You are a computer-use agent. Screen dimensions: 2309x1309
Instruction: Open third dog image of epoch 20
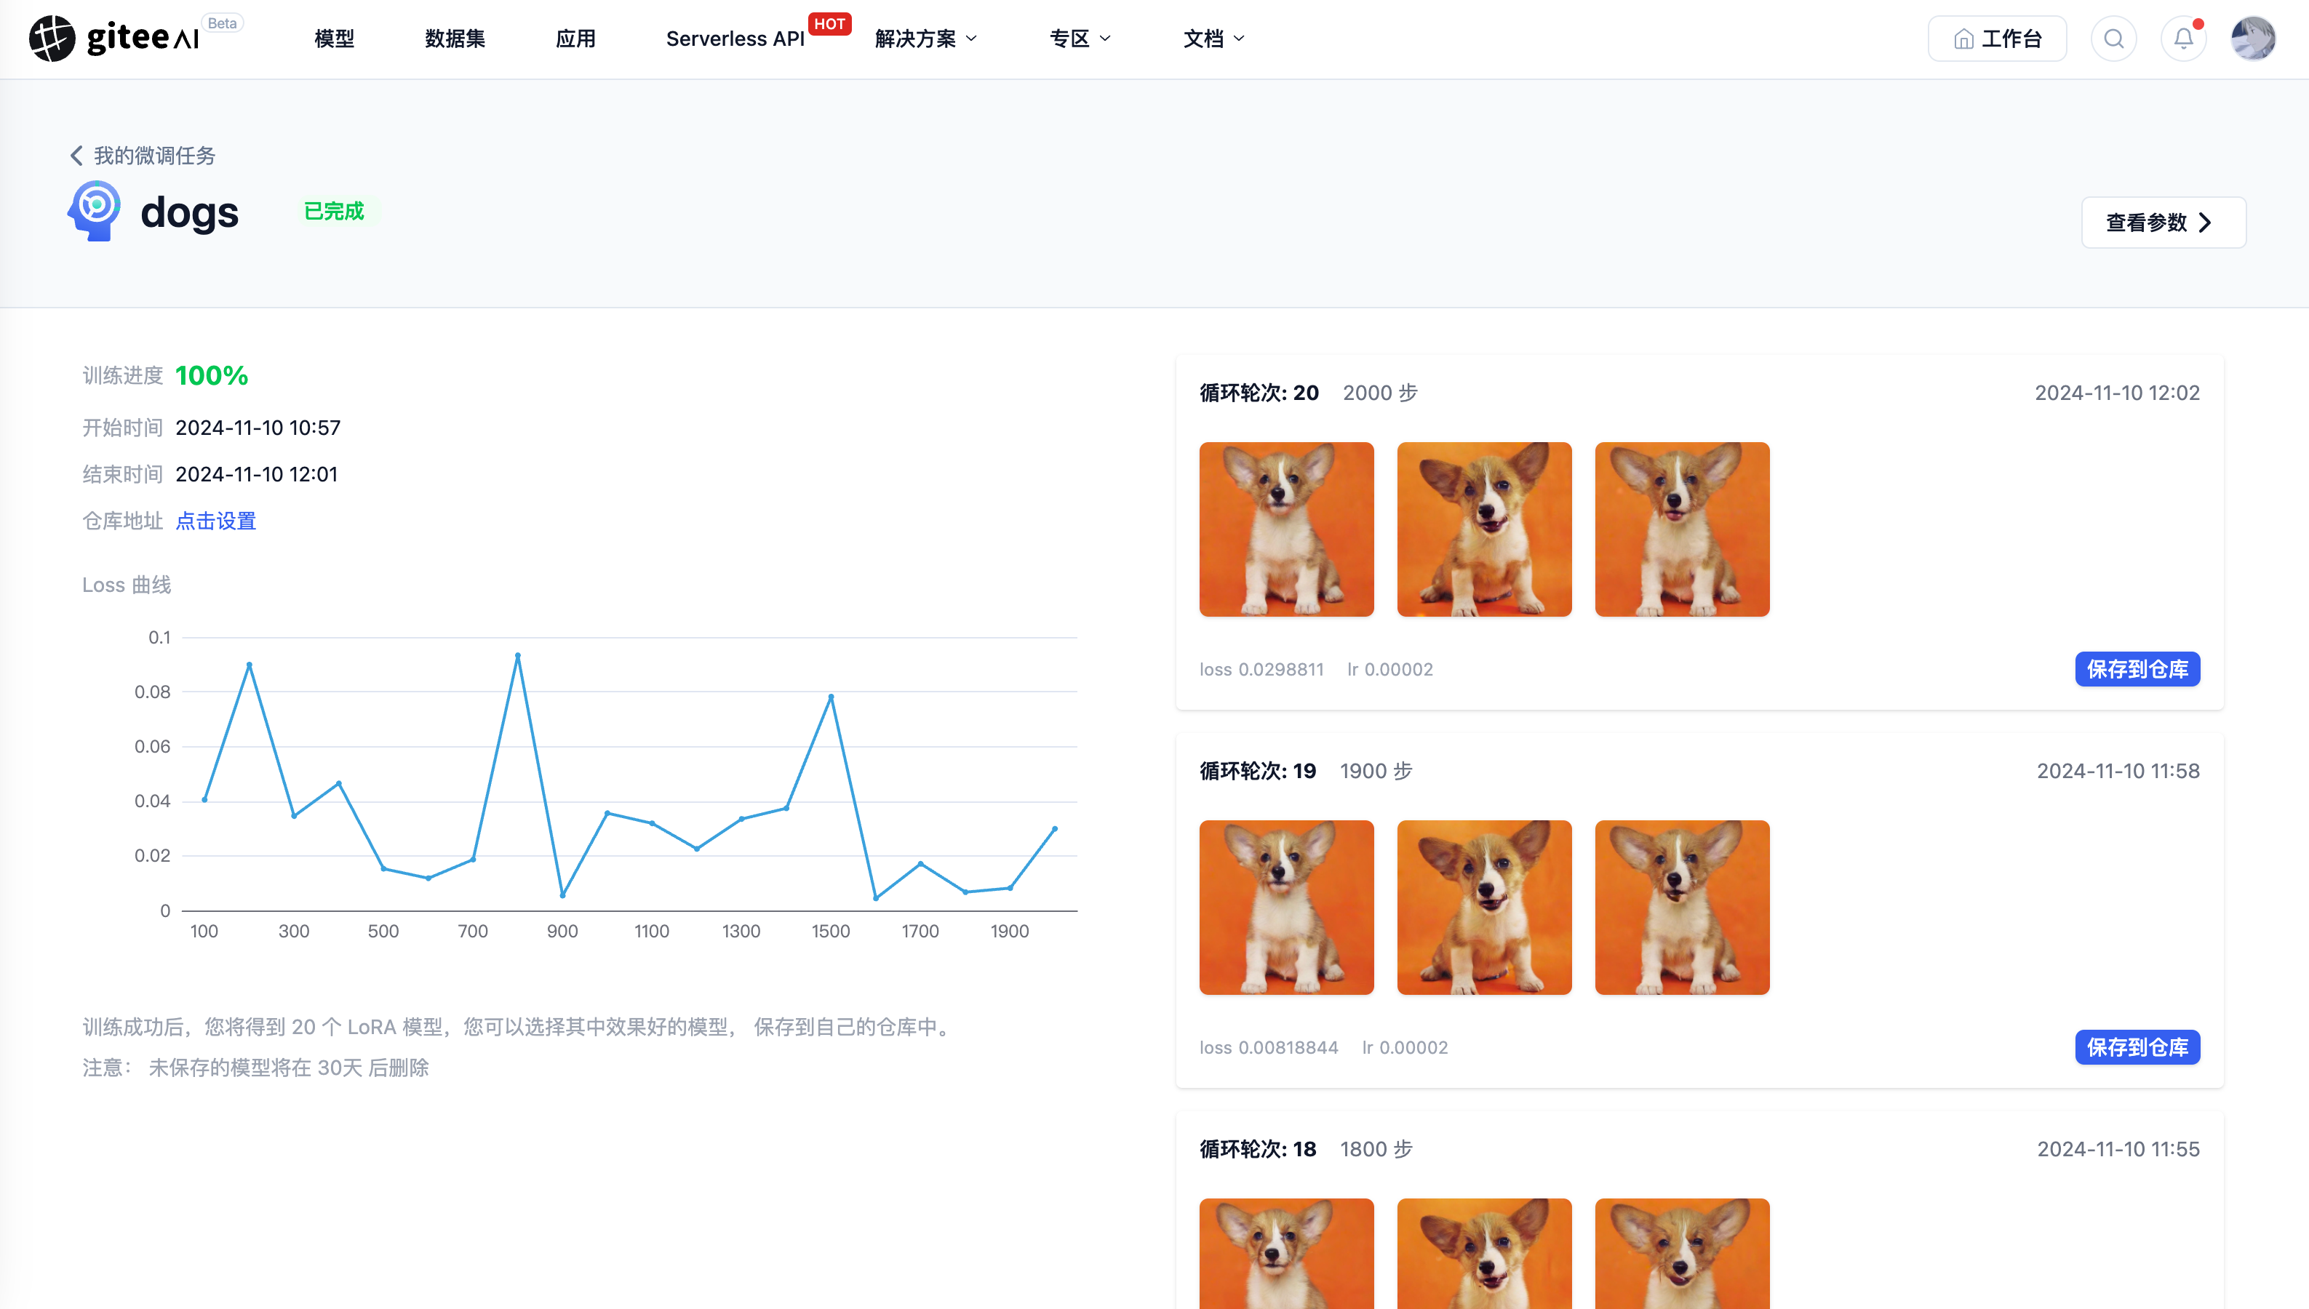[1683, 529]
